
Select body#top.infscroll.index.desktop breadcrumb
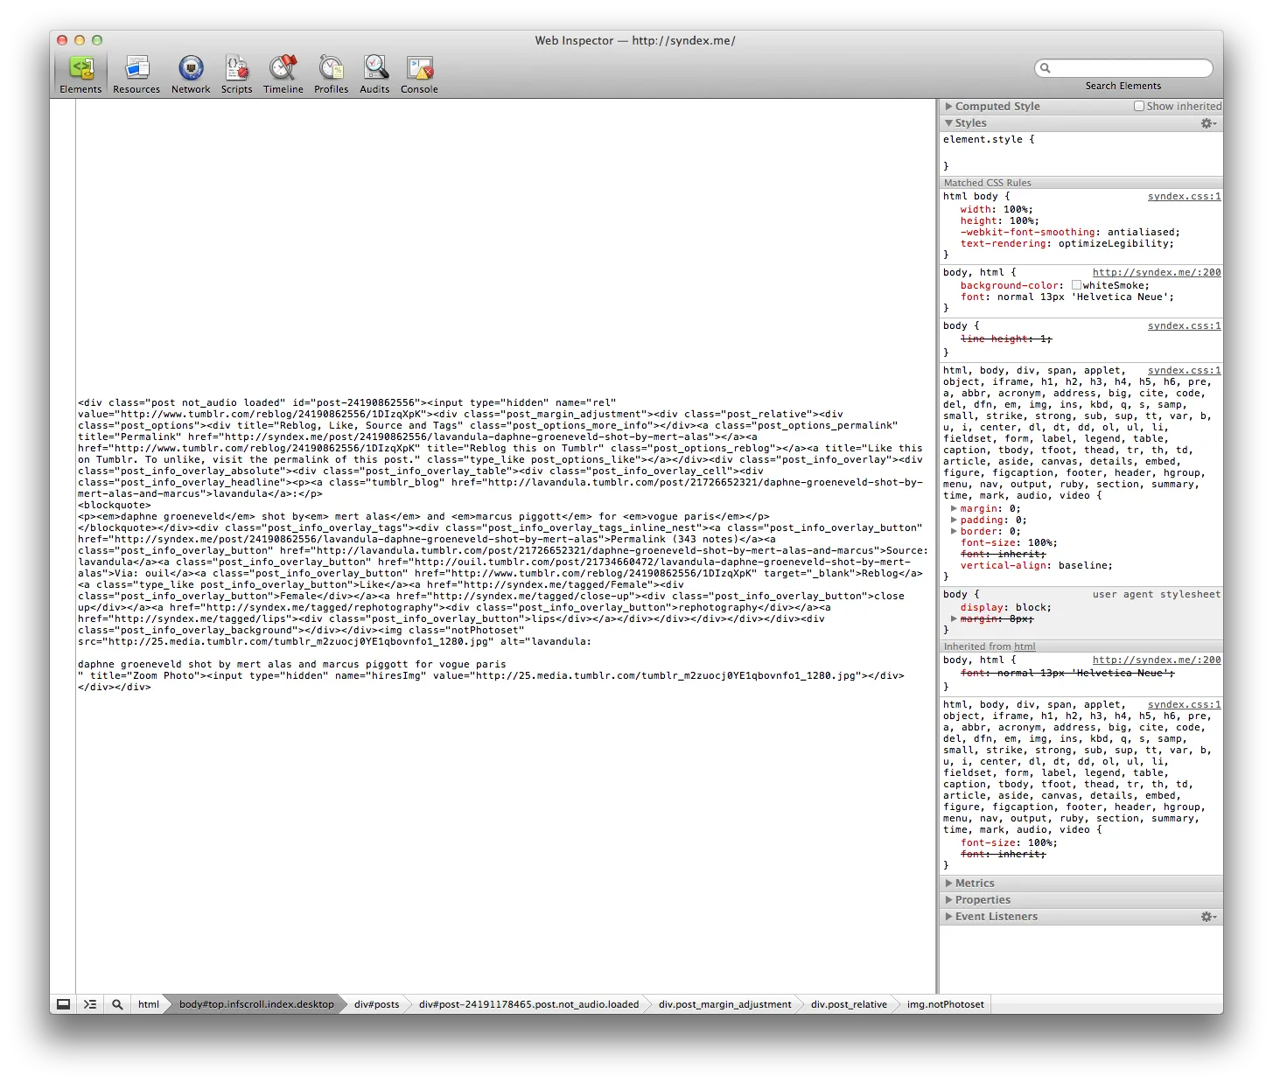(256, 1004)
